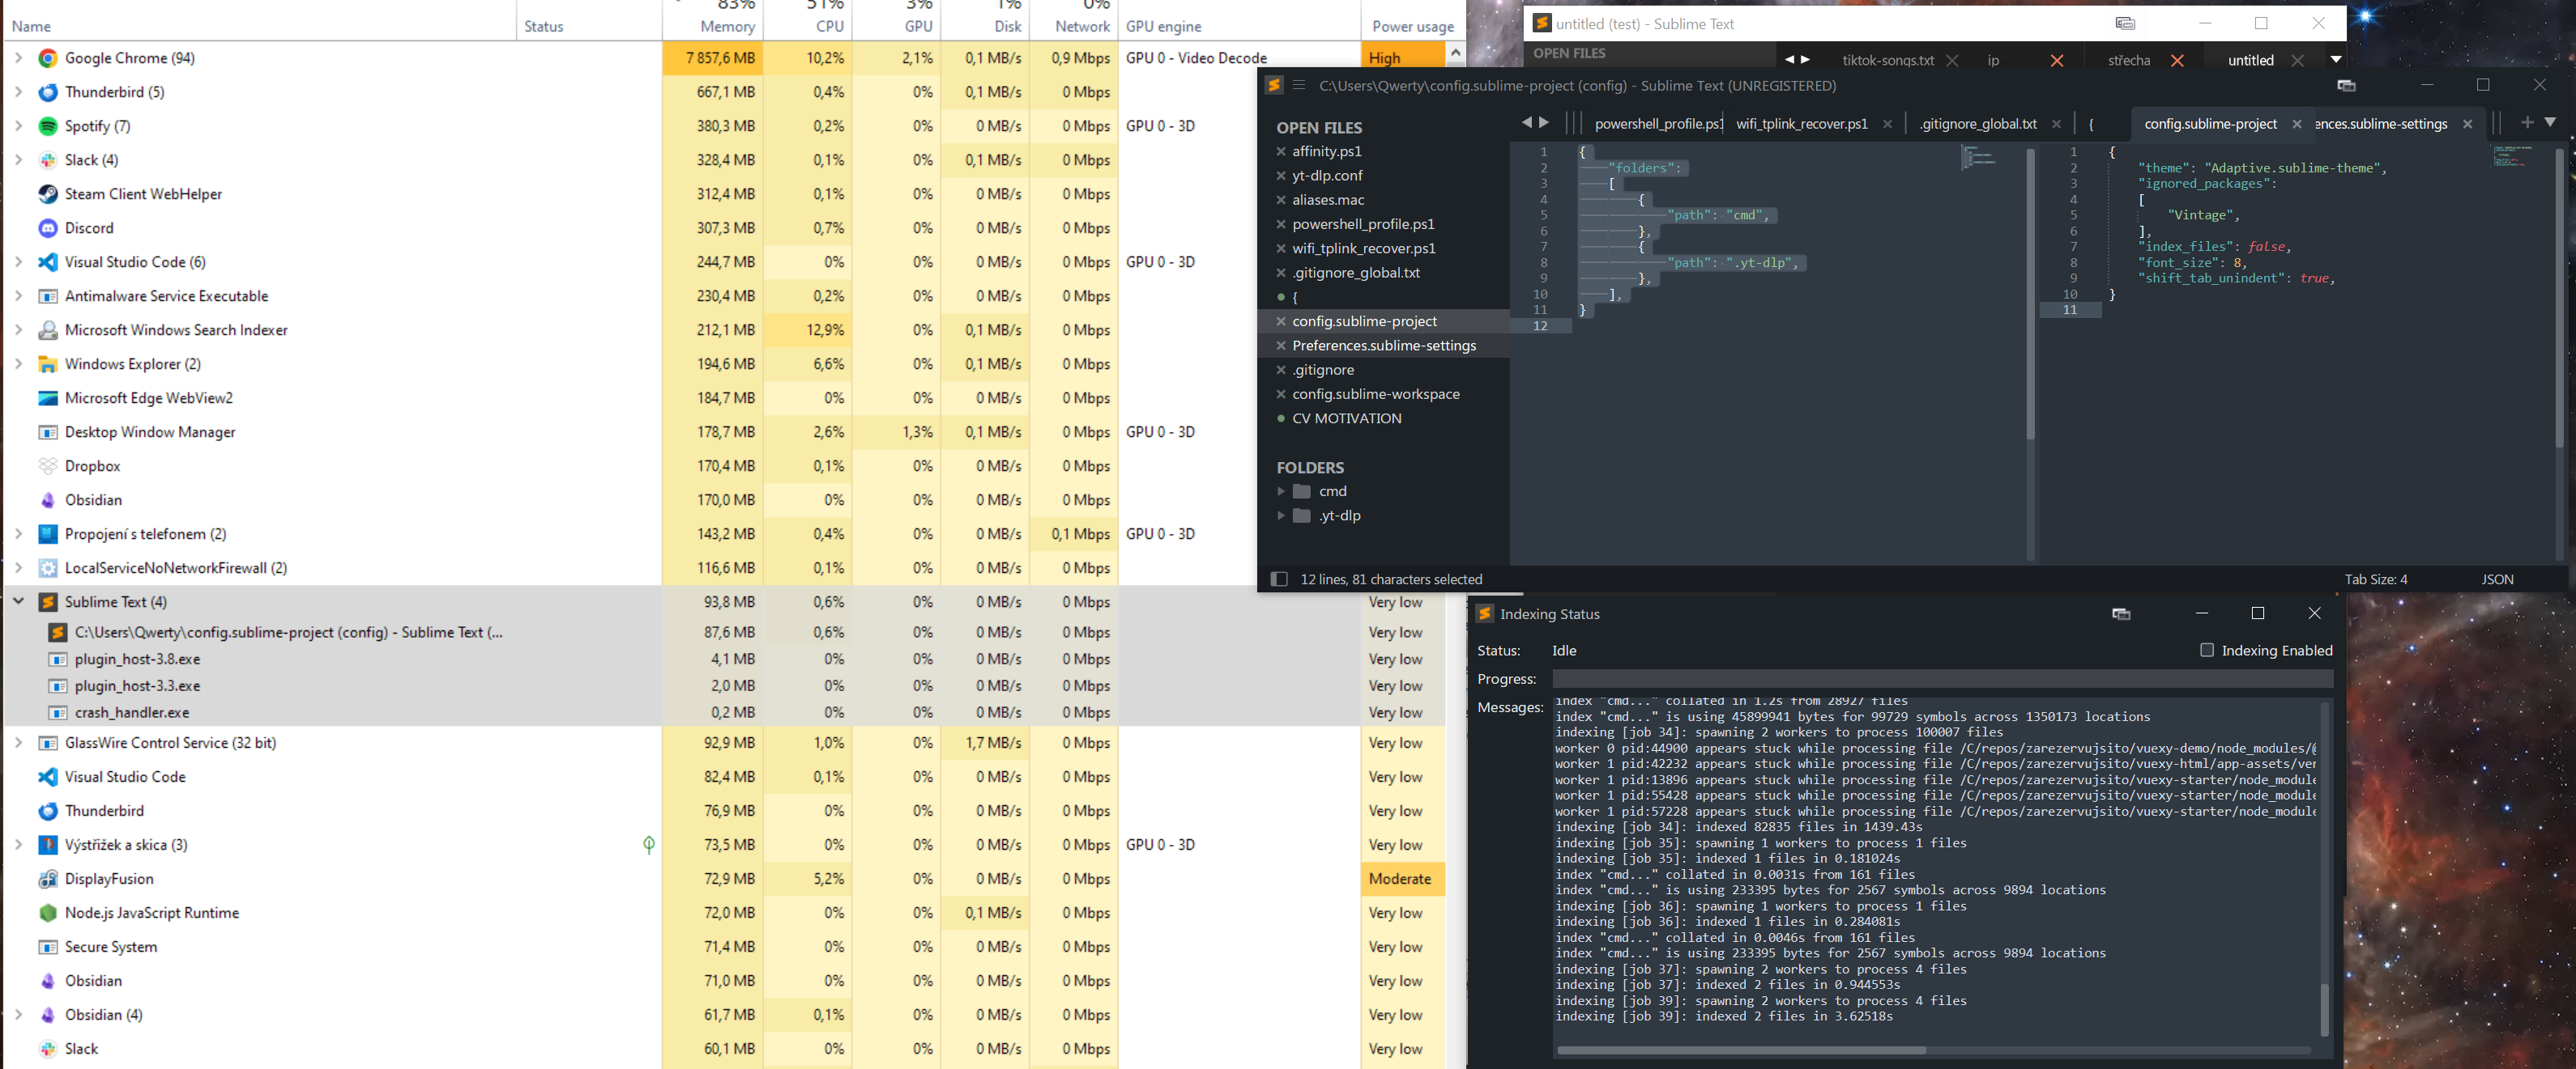2576x1069 pixels.
Task: Click the previous tab left arrow
Action: 1526,122
